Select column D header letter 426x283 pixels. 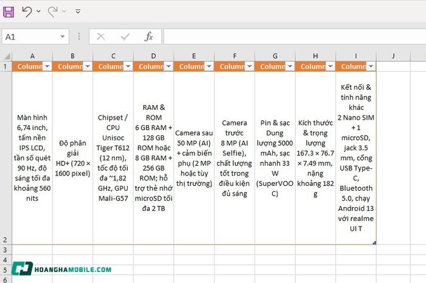[153, 56]
